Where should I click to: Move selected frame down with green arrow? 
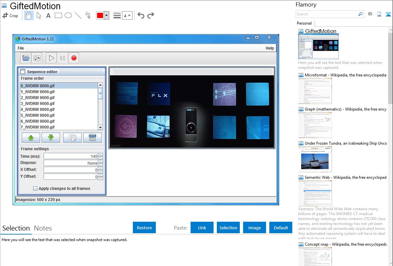(51, 137)
